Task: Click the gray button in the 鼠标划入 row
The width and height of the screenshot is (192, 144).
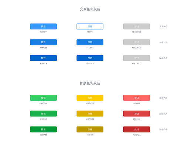Action: coord(137,42)
